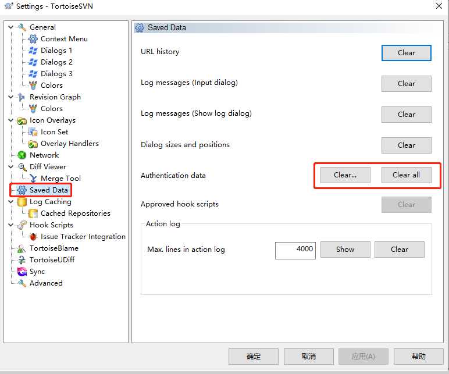The height and width of the screenshot is (374, 449).
Task: Collapse the Log Caching tree node
Action: click(11, 202)
